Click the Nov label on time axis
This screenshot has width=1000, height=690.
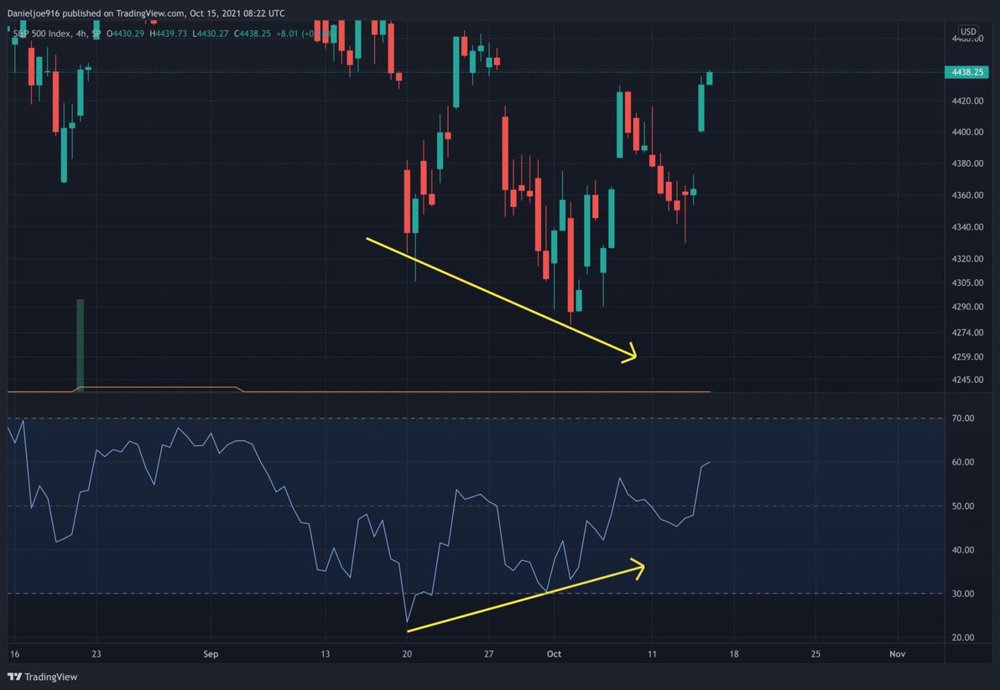point(897,654)
